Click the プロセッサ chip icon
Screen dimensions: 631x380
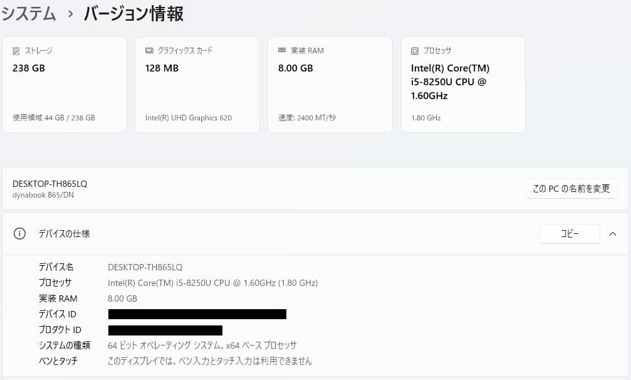(416, 50)
